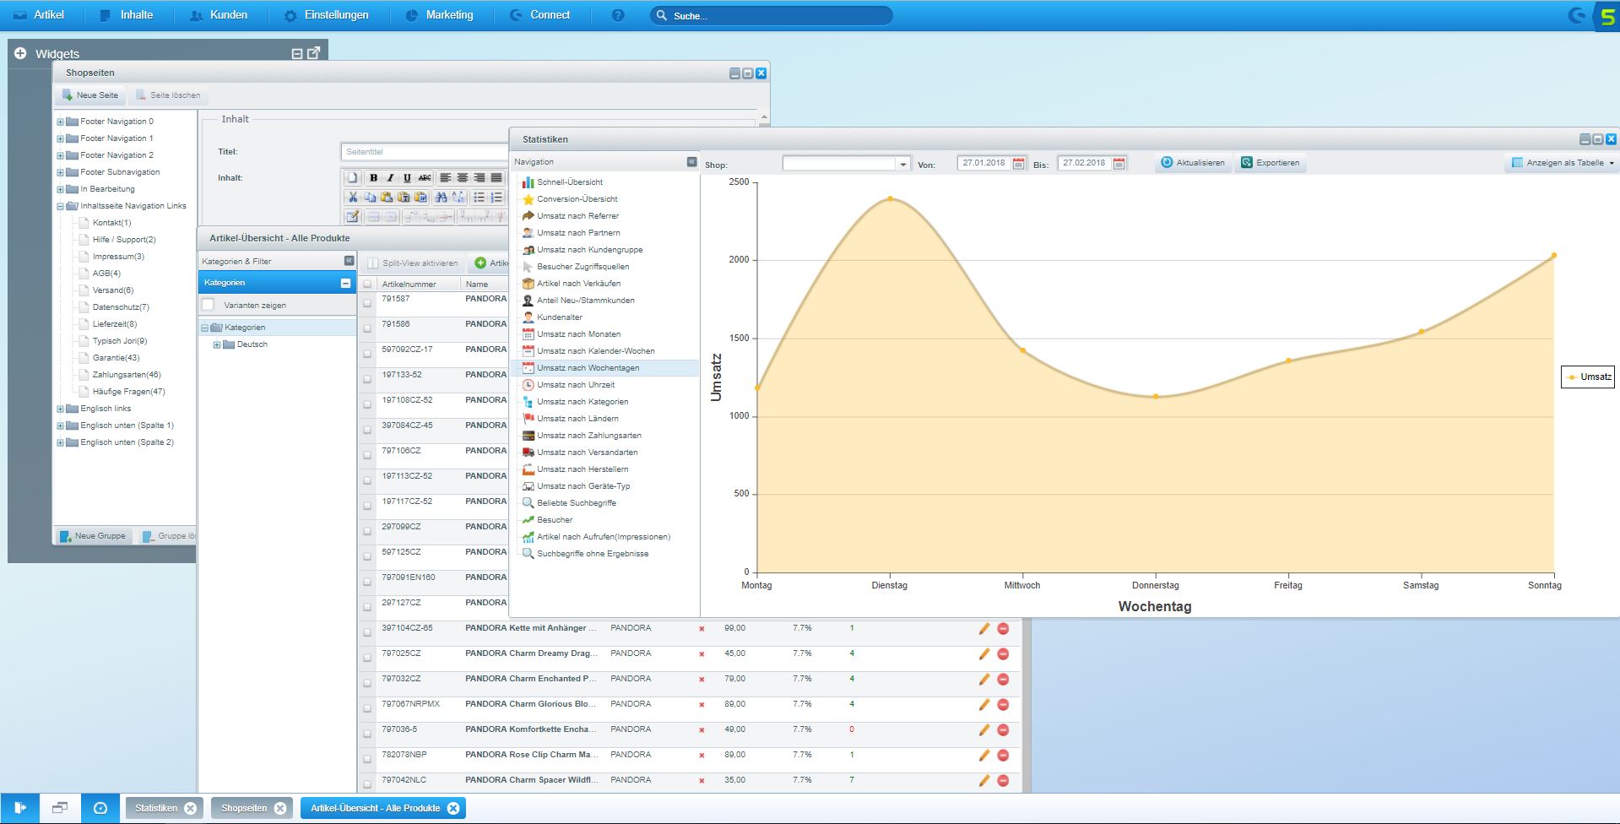Click the Exportieren button
The width and height of the screenshot is (1620, 824).
(1270, 163)
